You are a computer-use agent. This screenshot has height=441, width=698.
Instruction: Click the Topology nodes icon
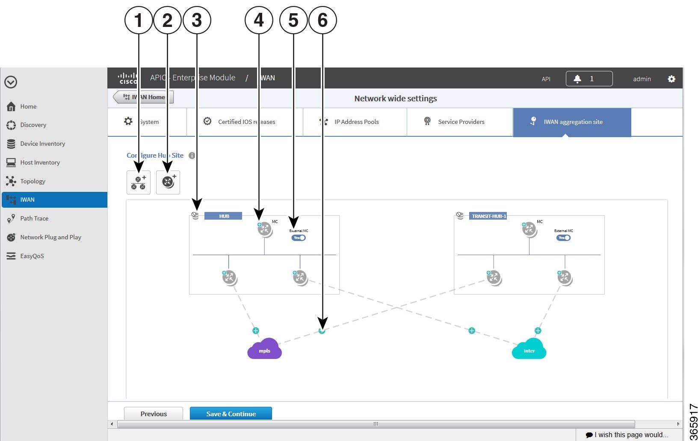[x=11, y=181]
